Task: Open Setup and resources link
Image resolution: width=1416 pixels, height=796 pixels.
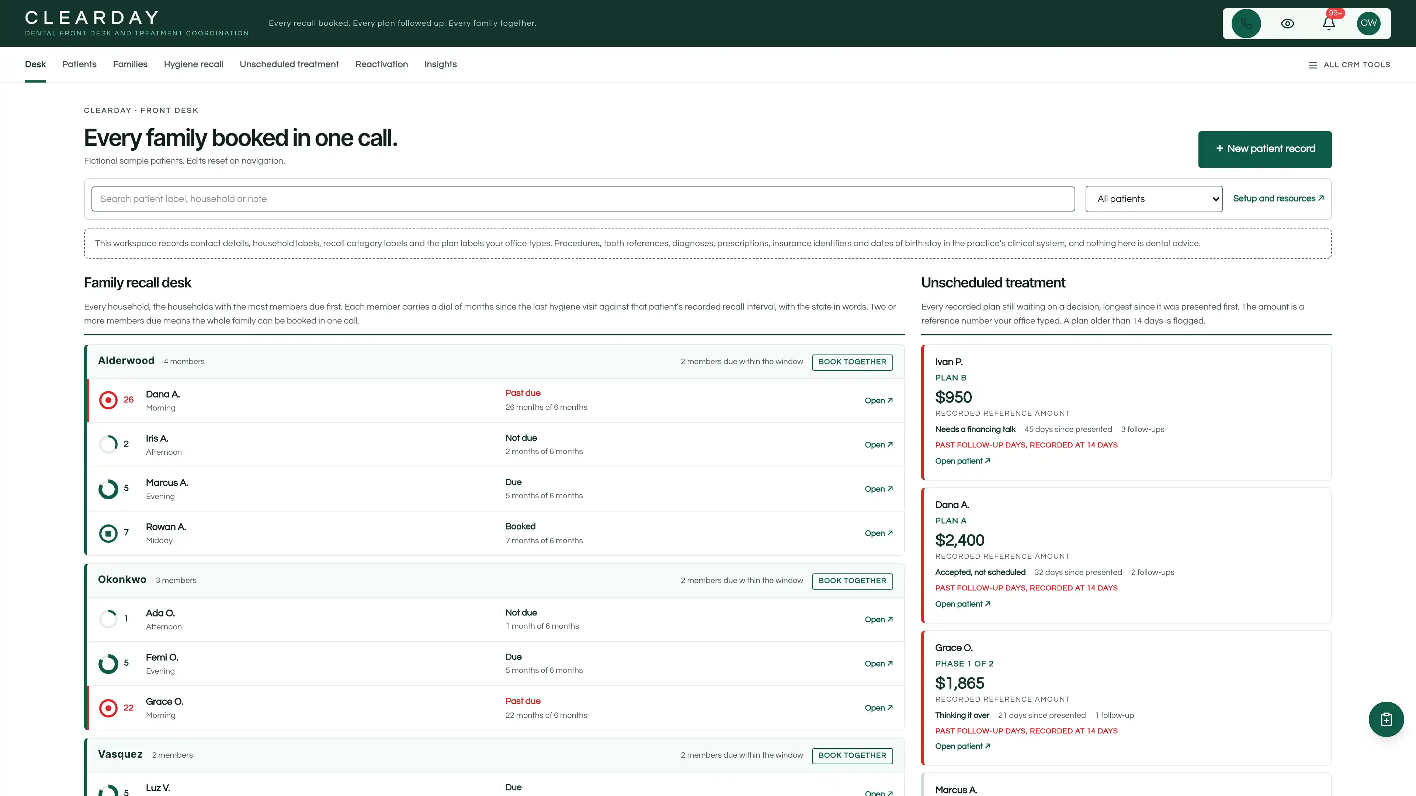Action: click(1278, 198)
